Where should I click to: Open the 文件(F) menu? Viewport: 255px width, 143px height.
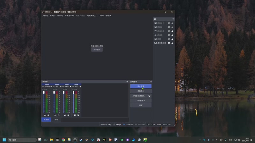point(45,16)
